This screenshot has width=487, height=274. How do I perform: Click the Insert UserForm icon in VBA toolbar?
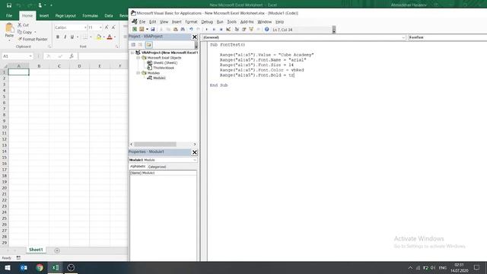pyautogui.click(x=142, y=29)
